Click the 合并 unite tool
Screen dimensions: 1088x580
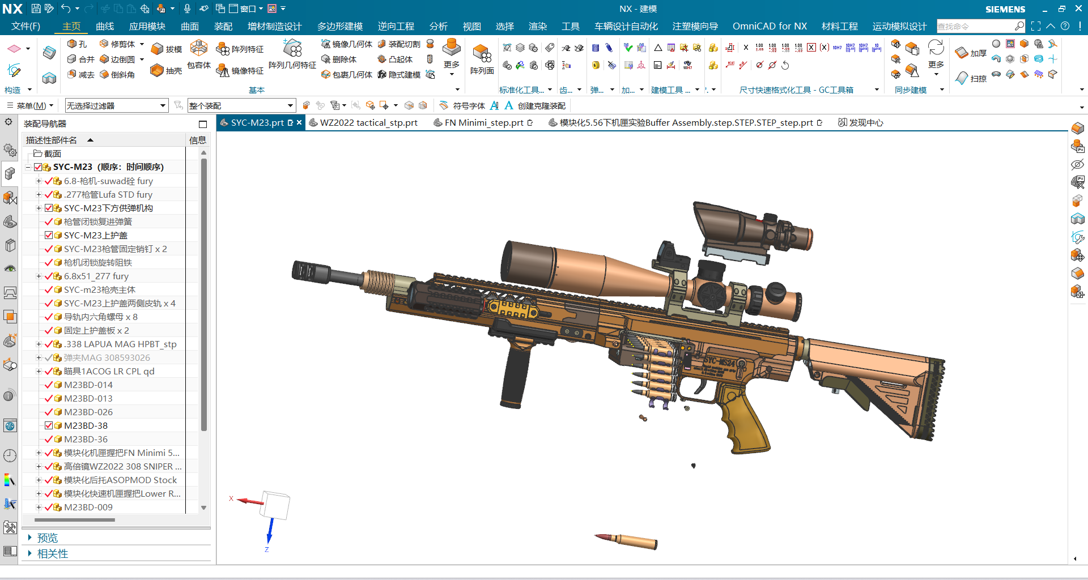pyautogui.click(x=80, y=59)
